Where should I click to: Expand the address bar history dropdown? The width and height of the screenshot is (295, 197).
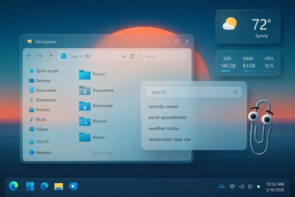(124, 56)
